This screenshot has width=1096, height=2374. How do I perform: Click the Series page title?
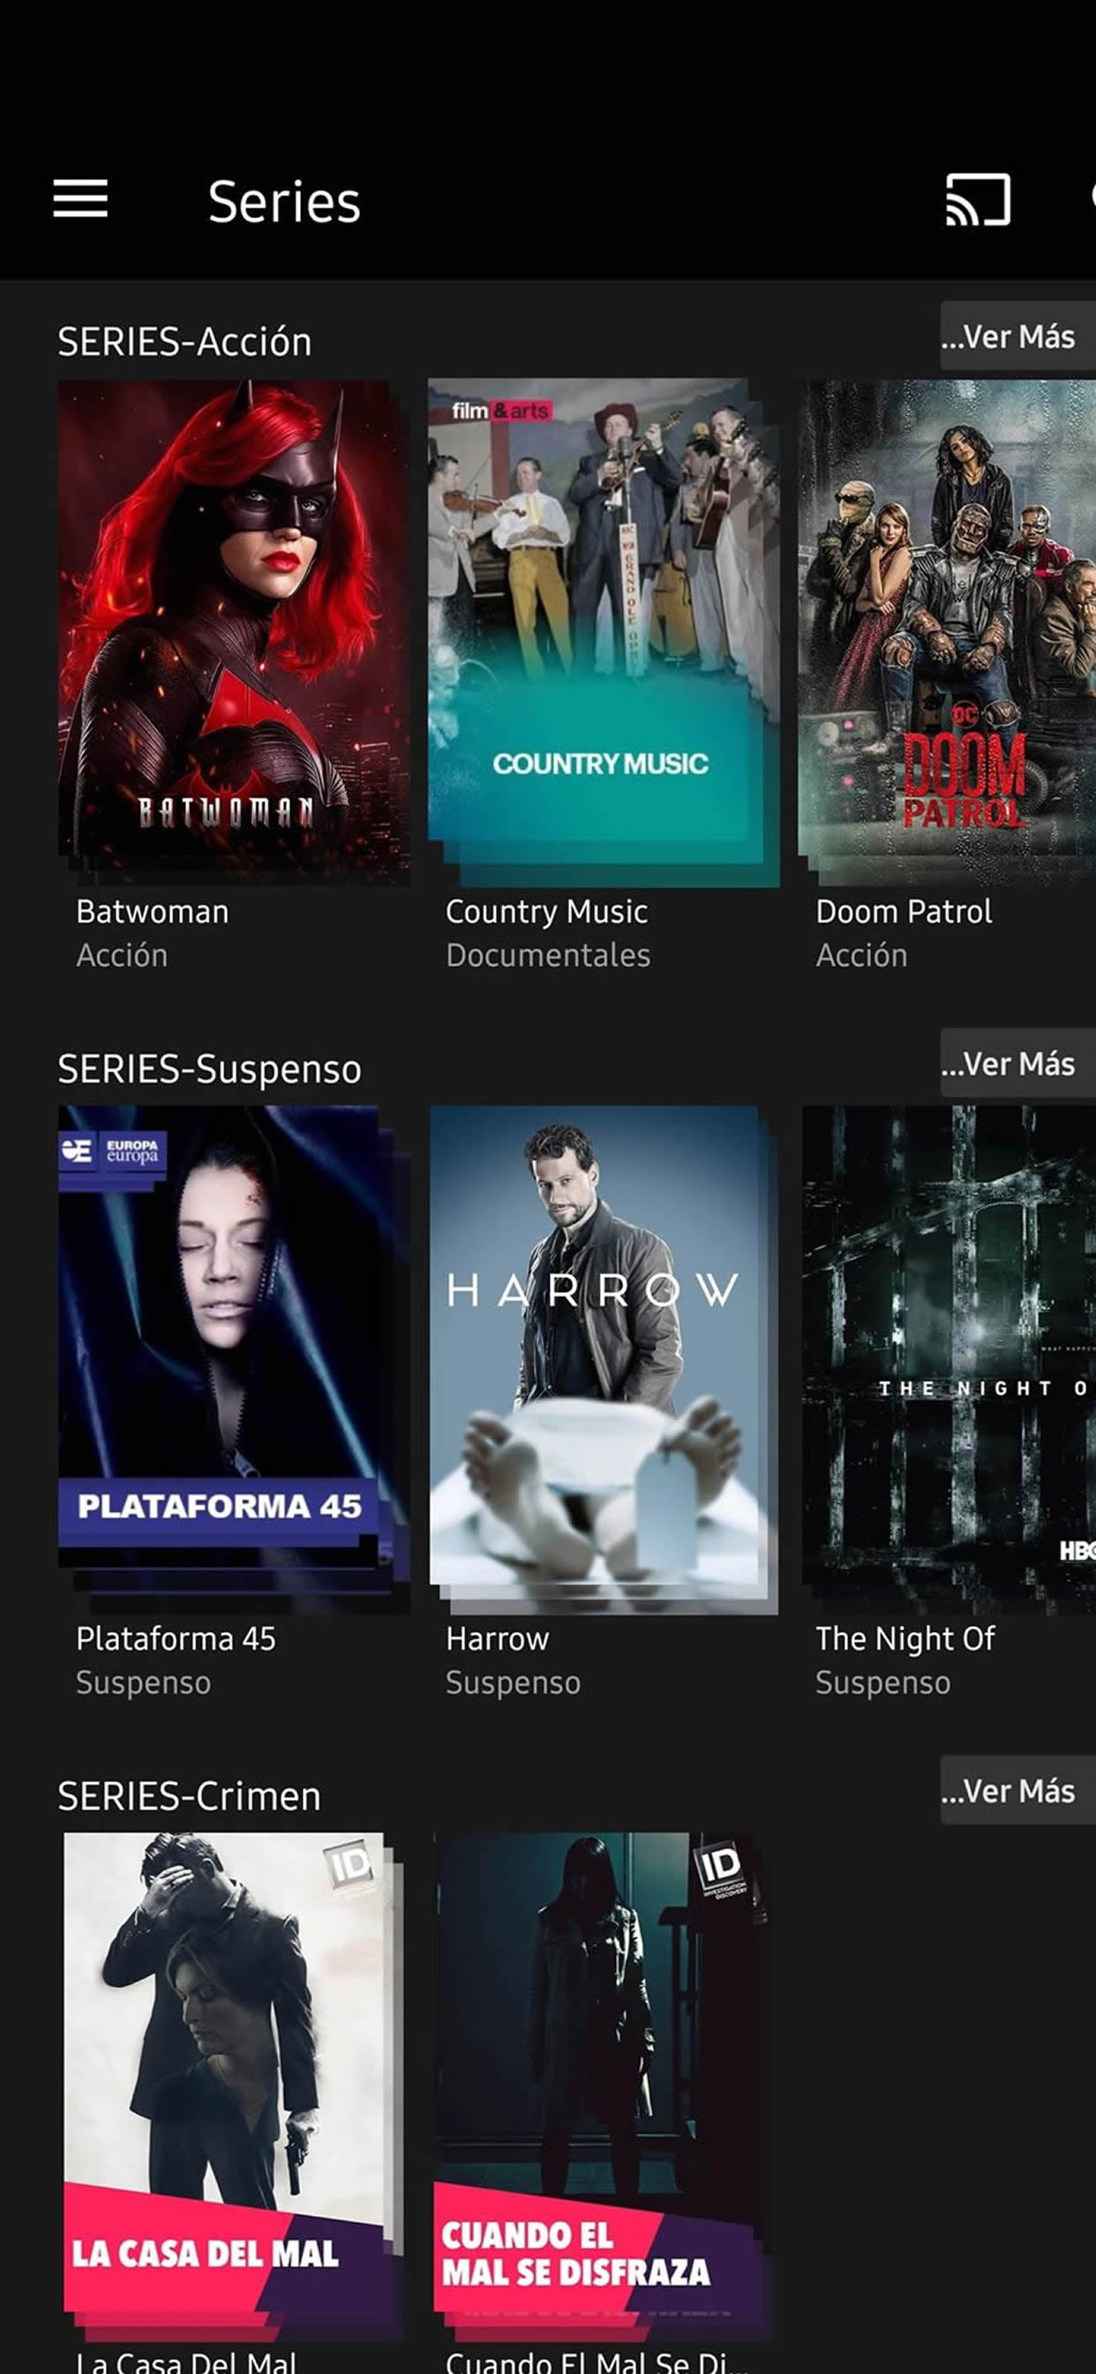[x=283, y=202]
